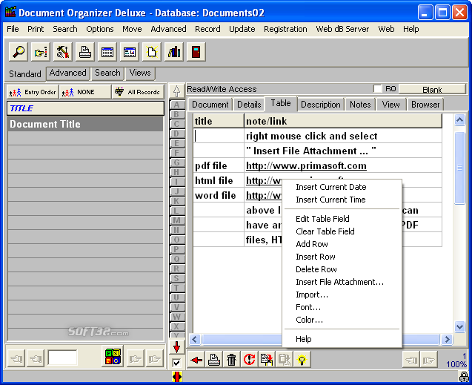
Task: Click the copy record icon with red arrow
Action: click(x=267, y=360)
